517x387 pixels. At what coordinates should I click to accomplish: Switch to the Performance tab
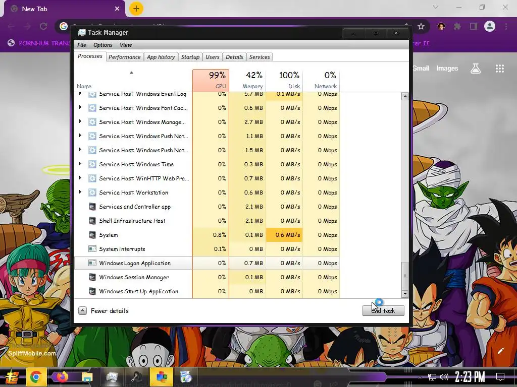tap(125, 57)
